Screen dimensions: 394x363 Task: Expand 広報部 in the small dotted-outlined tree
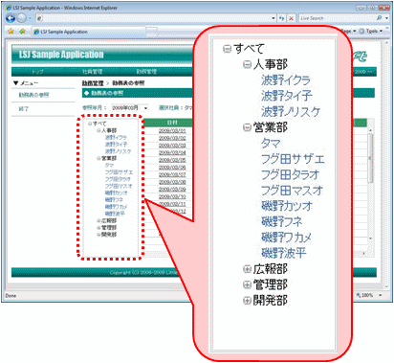[x=98, y=220]
